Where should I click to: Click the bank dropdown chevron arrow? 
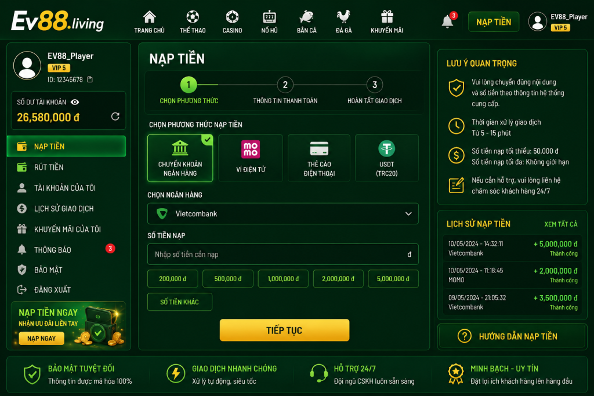coord(408,214)
